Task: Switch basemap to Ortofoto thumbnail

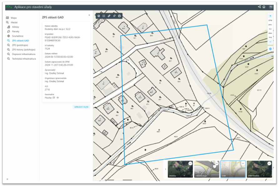Action: (x=180, y=169)
